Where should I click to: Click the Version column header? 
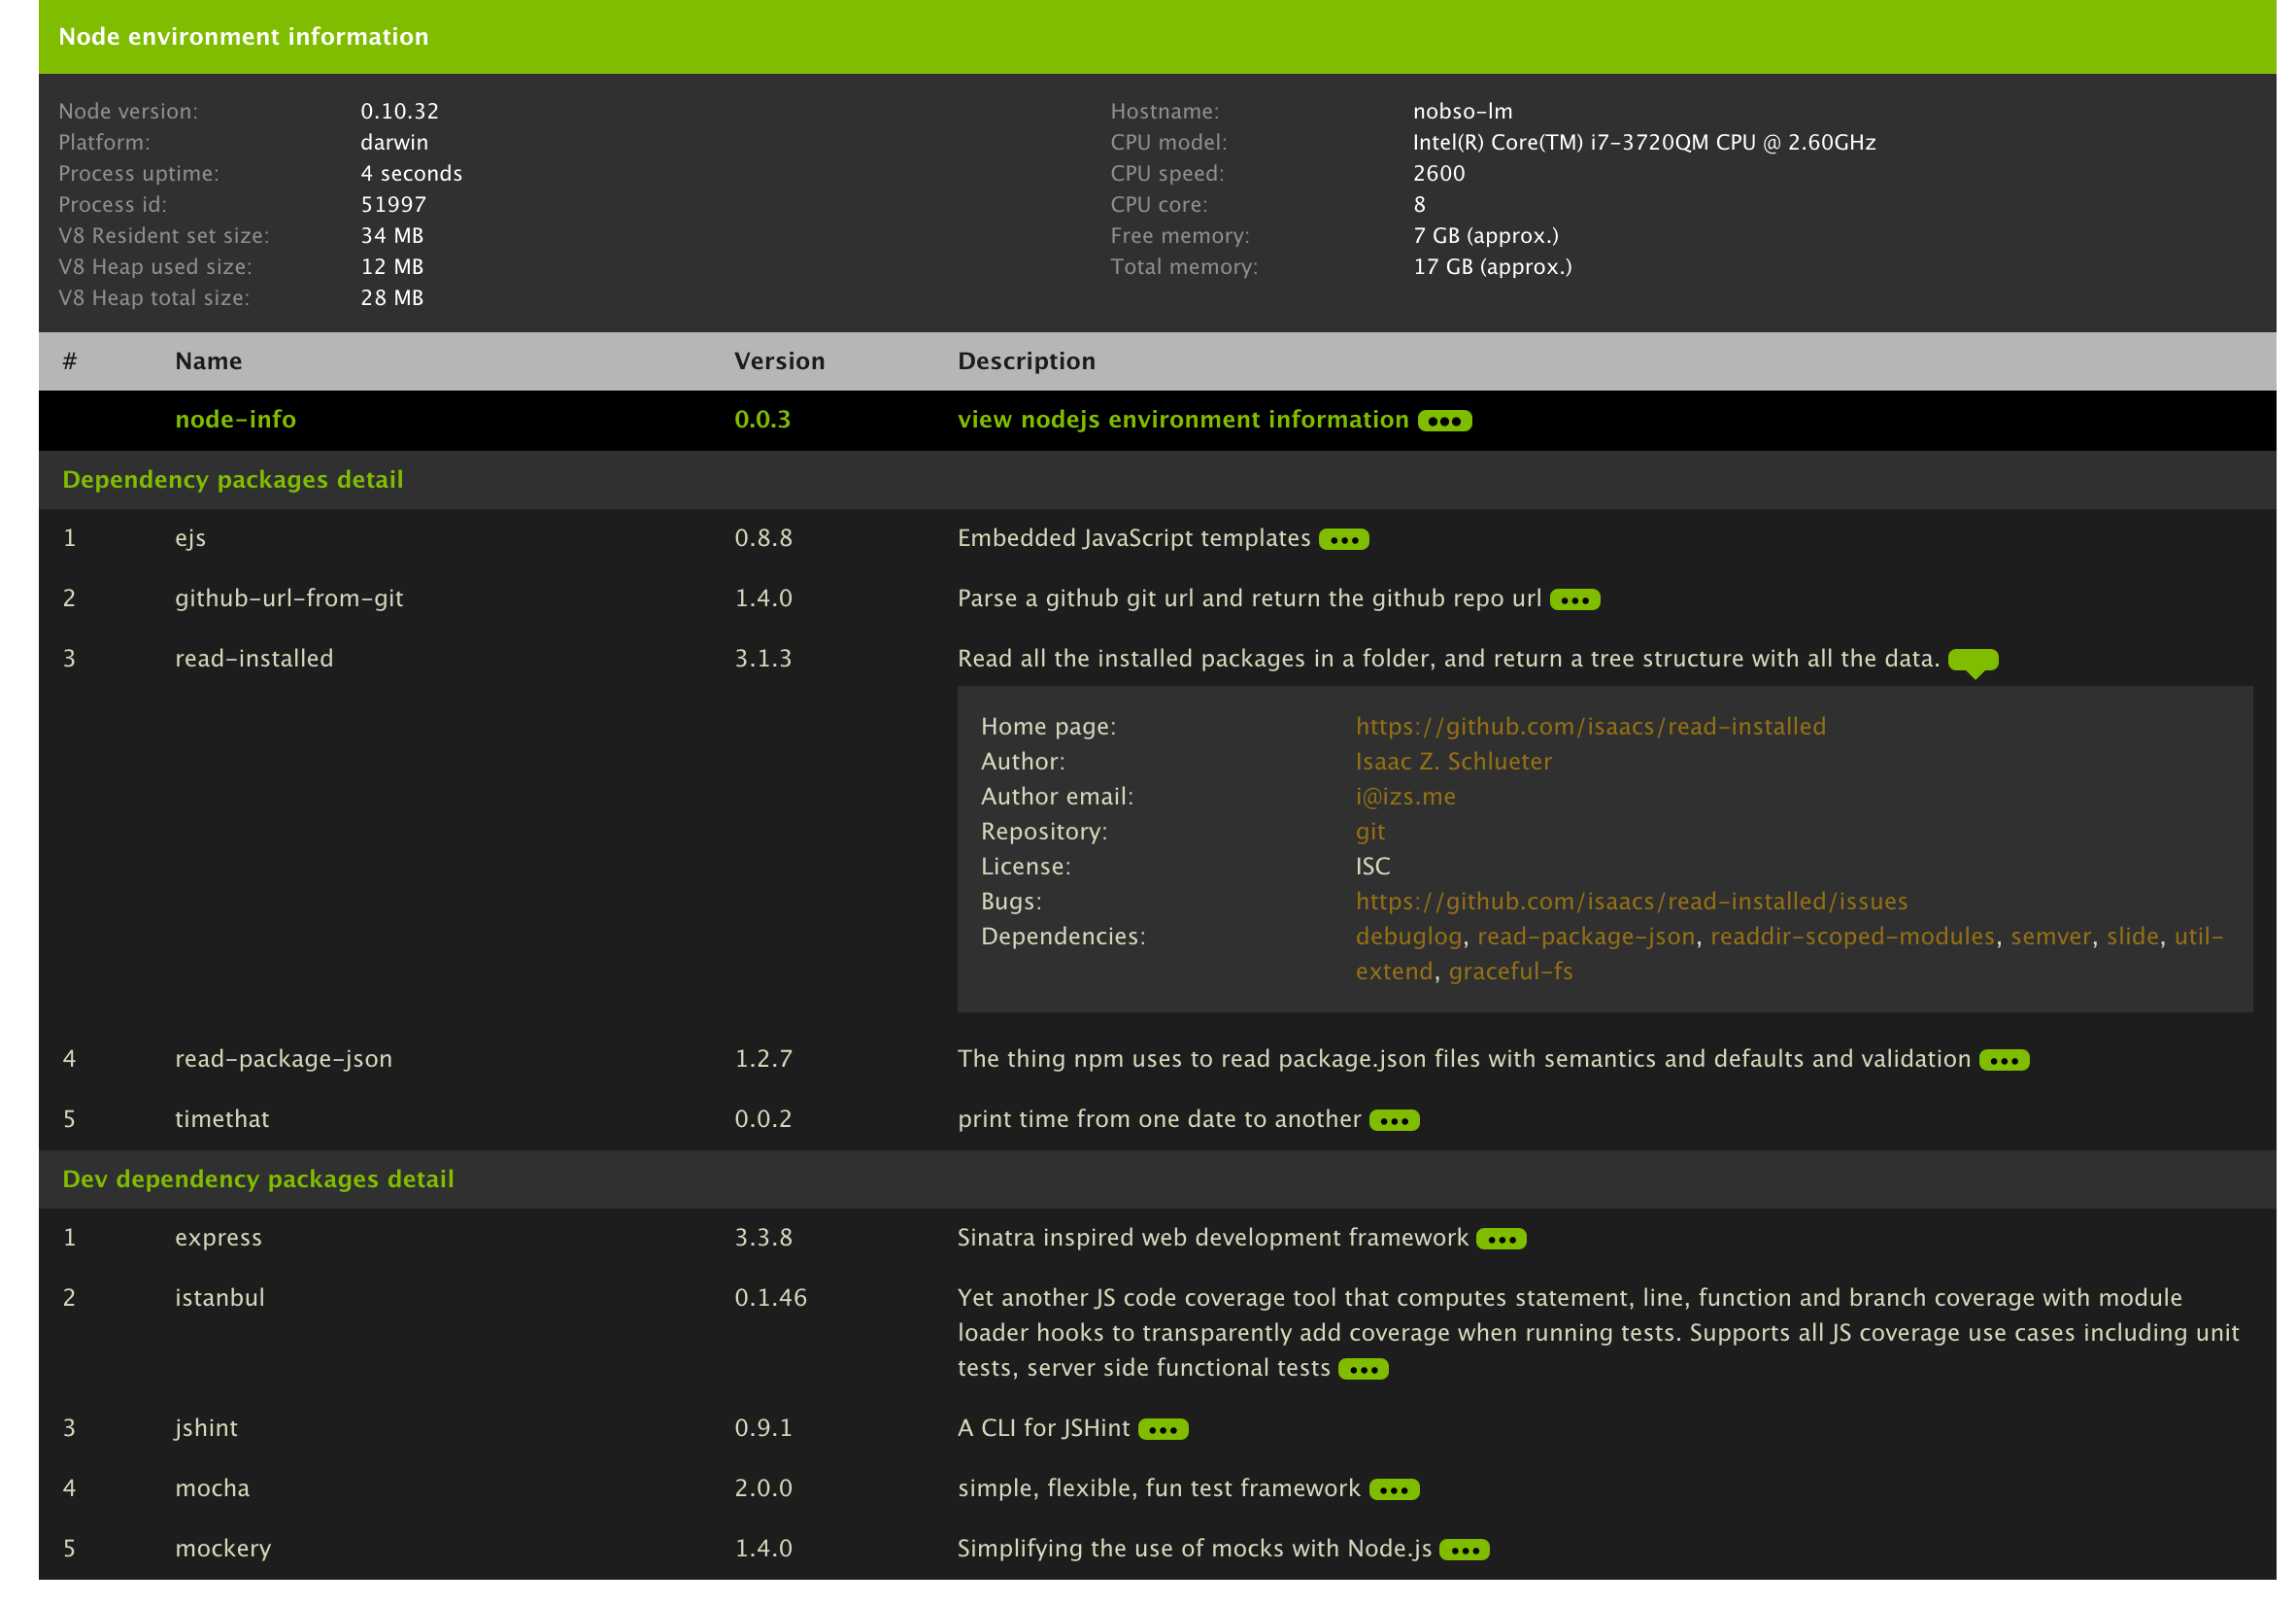coord(779,361)
